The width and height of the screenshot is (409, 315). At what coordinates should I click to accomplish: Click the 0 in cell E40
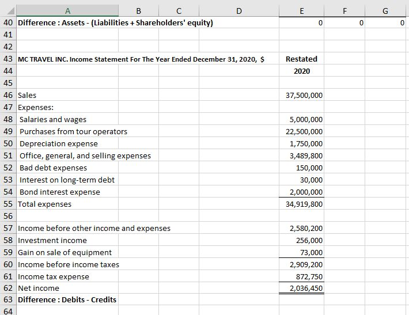tap(320, 22)
